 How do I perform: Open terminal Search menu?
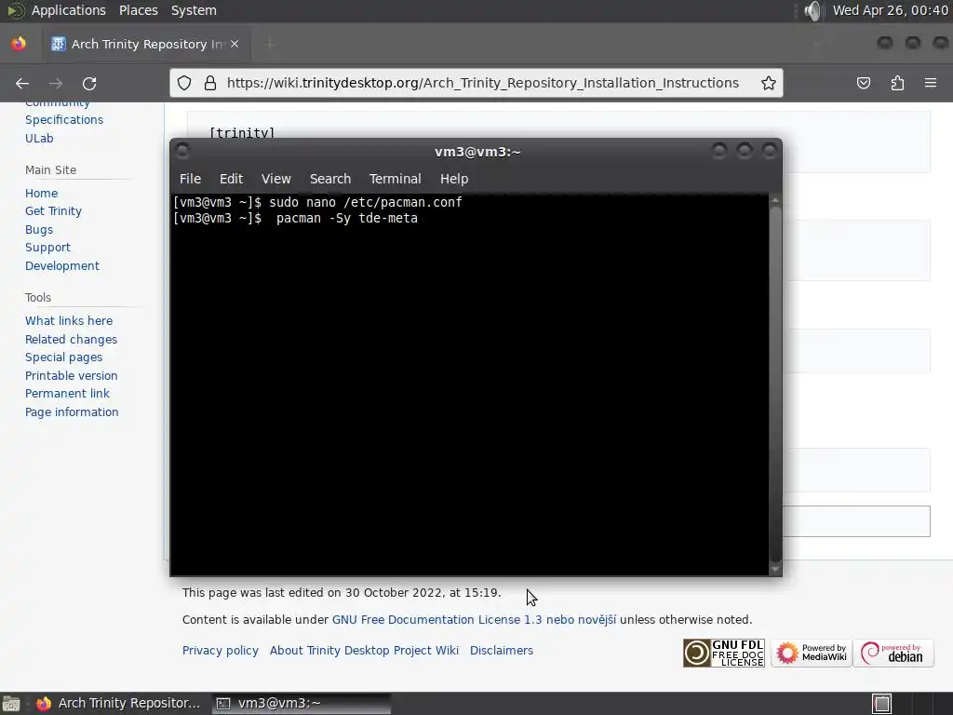pos(330,179)
